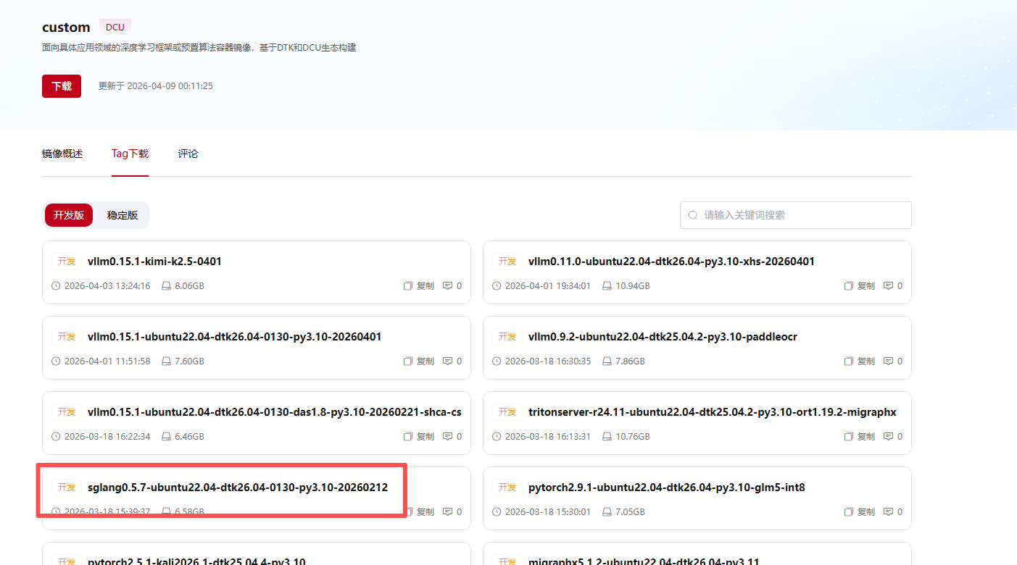Copy the vllm0.15.1-kimi-k2.5-0401 tag via its copy icon
The image size is (1017, 565).
[407, 286]
